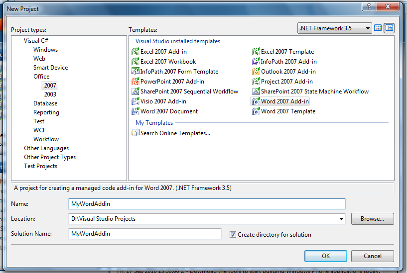Close the New Project dialog

(387, 6)
